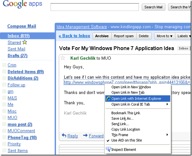Image resolution: width=192 pixels, height=156 pixels.
Task: Click the star icon beside Karl Gechlik
Action: click(63, 58)
